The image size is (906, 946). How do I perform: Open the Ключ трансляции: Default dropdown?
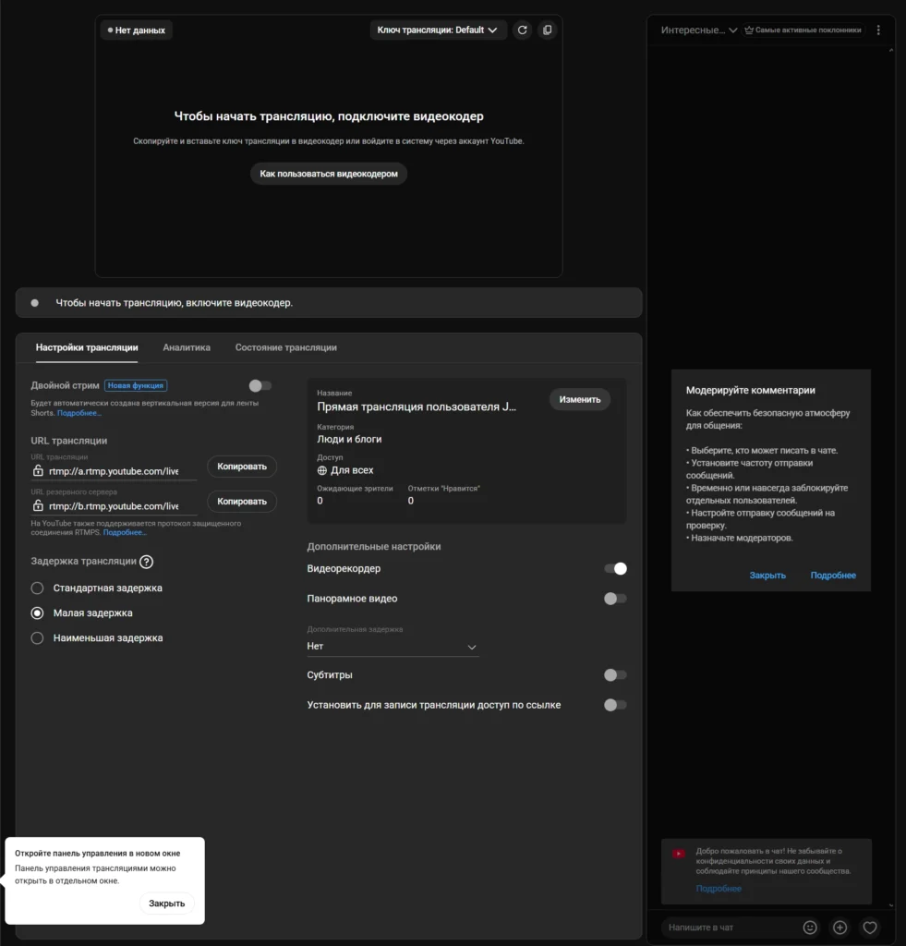point(439,30)
